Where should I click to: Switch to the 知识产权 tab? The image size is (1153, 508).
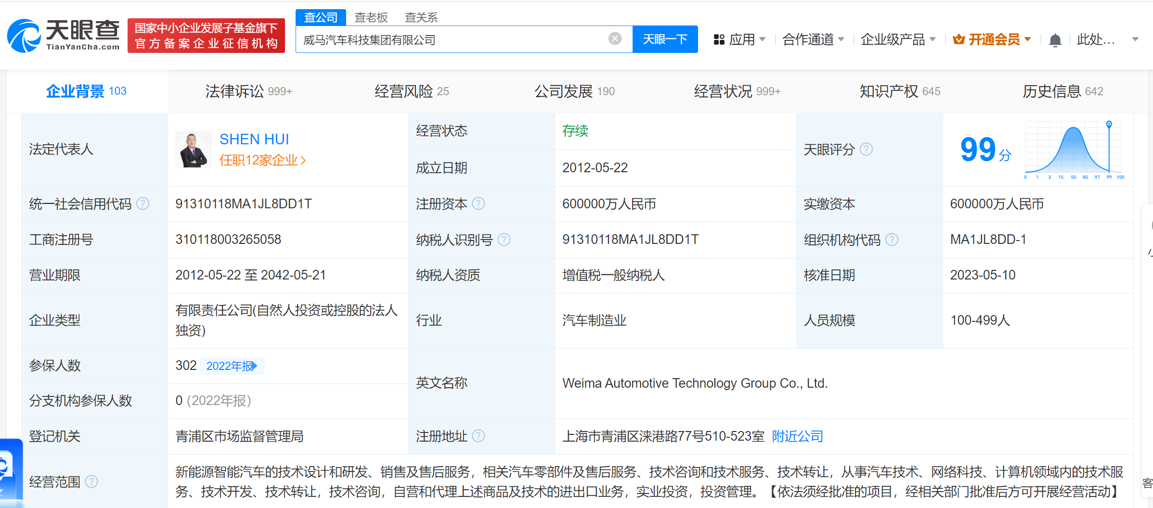pos(899,91)
